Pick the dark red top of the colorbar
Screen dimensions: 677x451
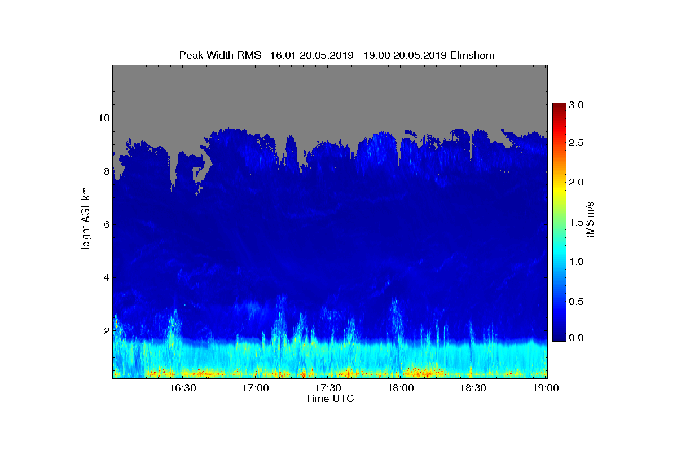click(559, 107)
